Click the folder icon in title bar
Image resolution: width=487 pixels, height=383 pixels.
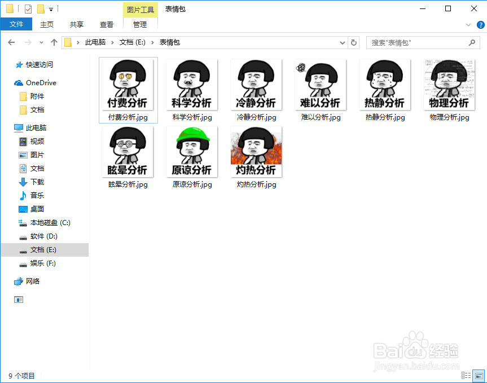[10, 8]
